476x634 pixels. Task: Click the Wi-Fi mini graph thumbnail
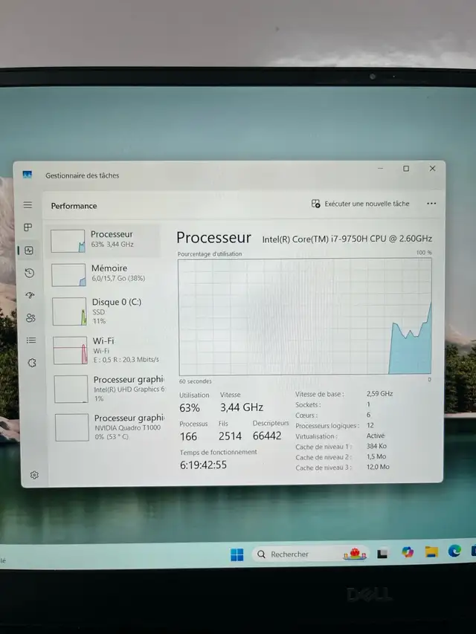coord(70,350)
